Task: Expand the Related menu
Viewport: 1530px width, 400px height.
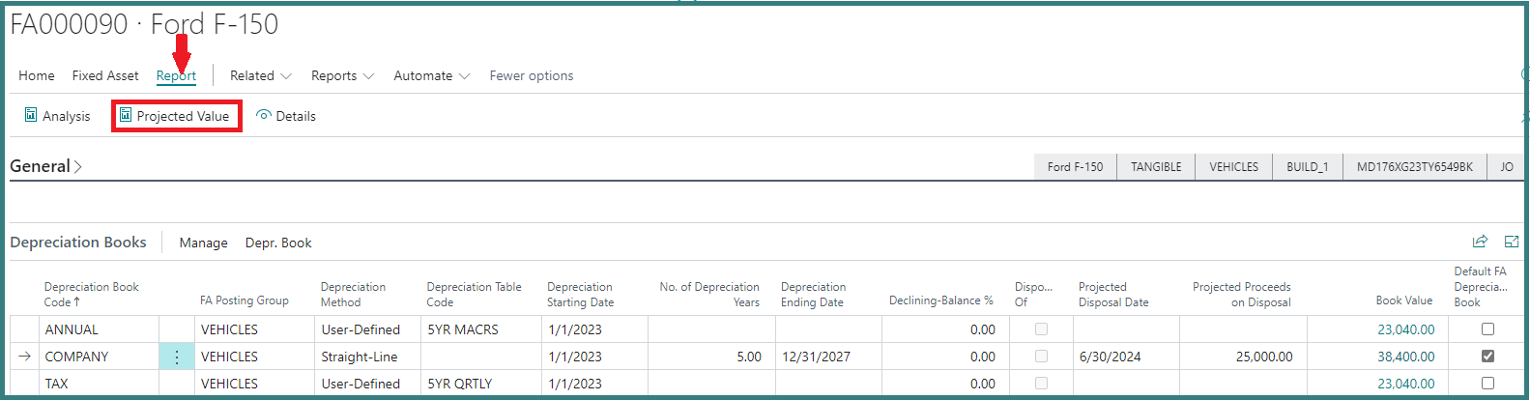Action: (x=260, y=75)
